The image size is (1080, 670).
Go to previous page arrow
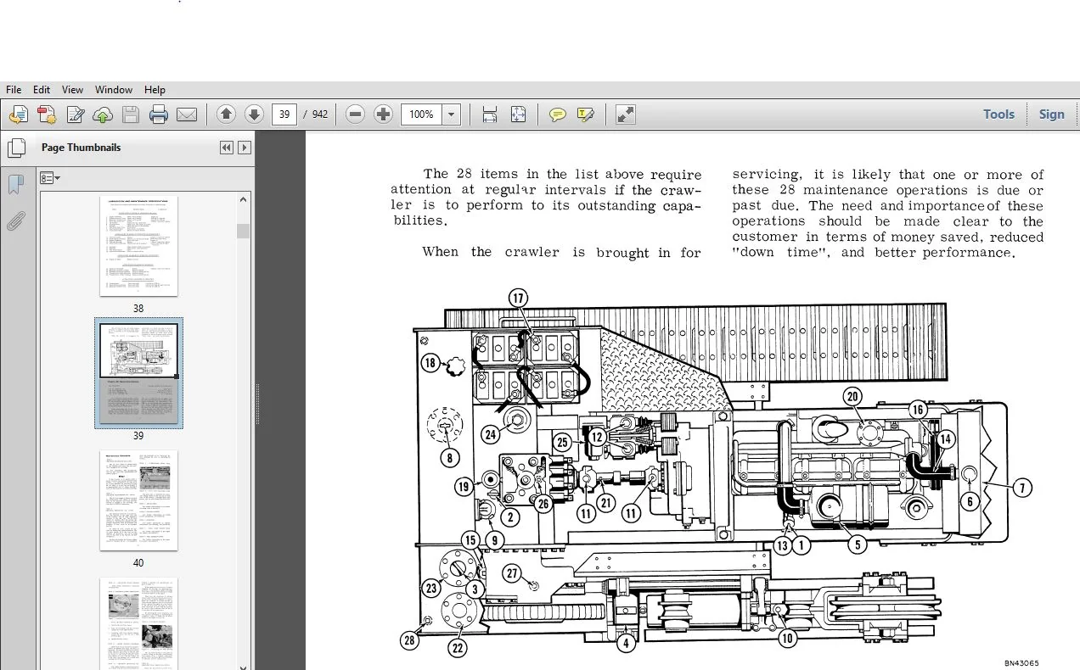(226, 114)
